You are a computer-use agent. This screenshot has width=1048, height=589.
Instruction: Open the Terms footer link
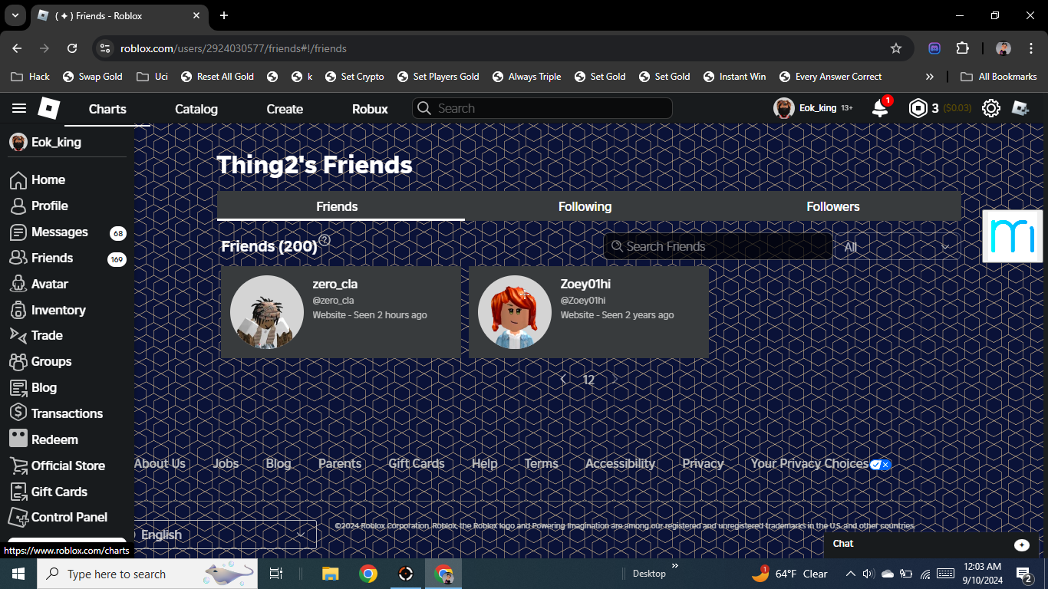542,463
